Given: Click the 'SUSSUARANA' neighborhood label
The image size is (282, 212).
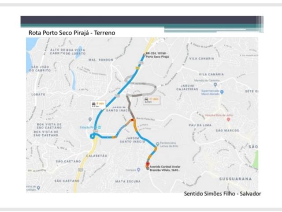Looking at the screenshot, I should point(235,179).
